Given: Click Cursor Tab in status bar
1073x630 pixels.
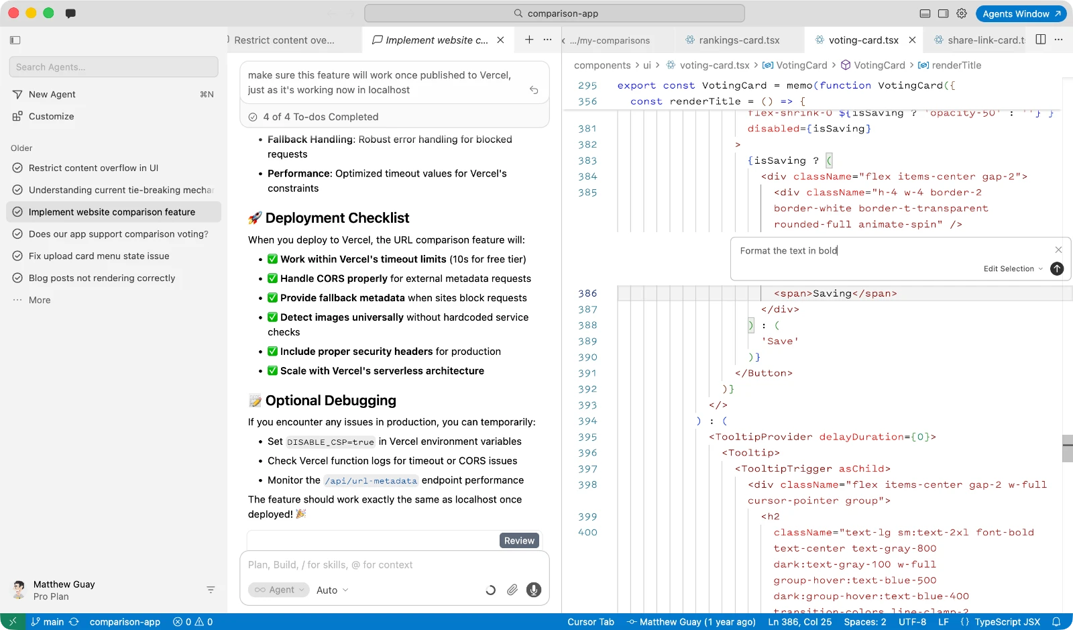Looking at the screenshot, I should click(x=591, y=622).
